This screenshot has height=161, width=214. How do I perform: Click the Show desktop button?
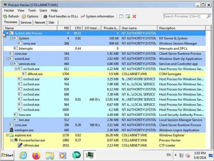[x=211, y=155]
